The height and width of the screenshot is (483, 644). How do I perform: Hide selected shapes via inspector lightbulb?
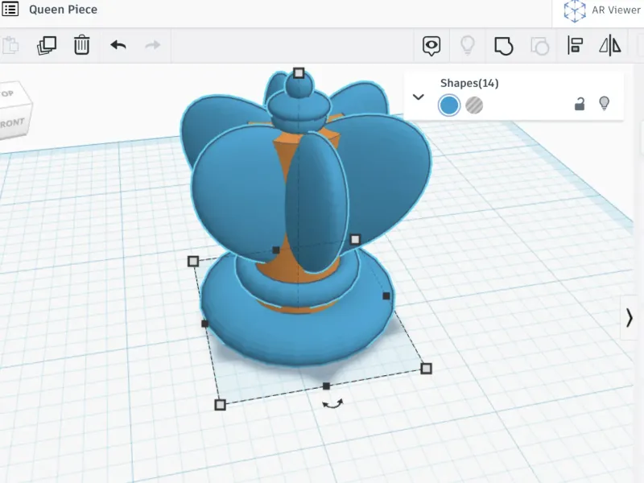click(x=604, y=103)
